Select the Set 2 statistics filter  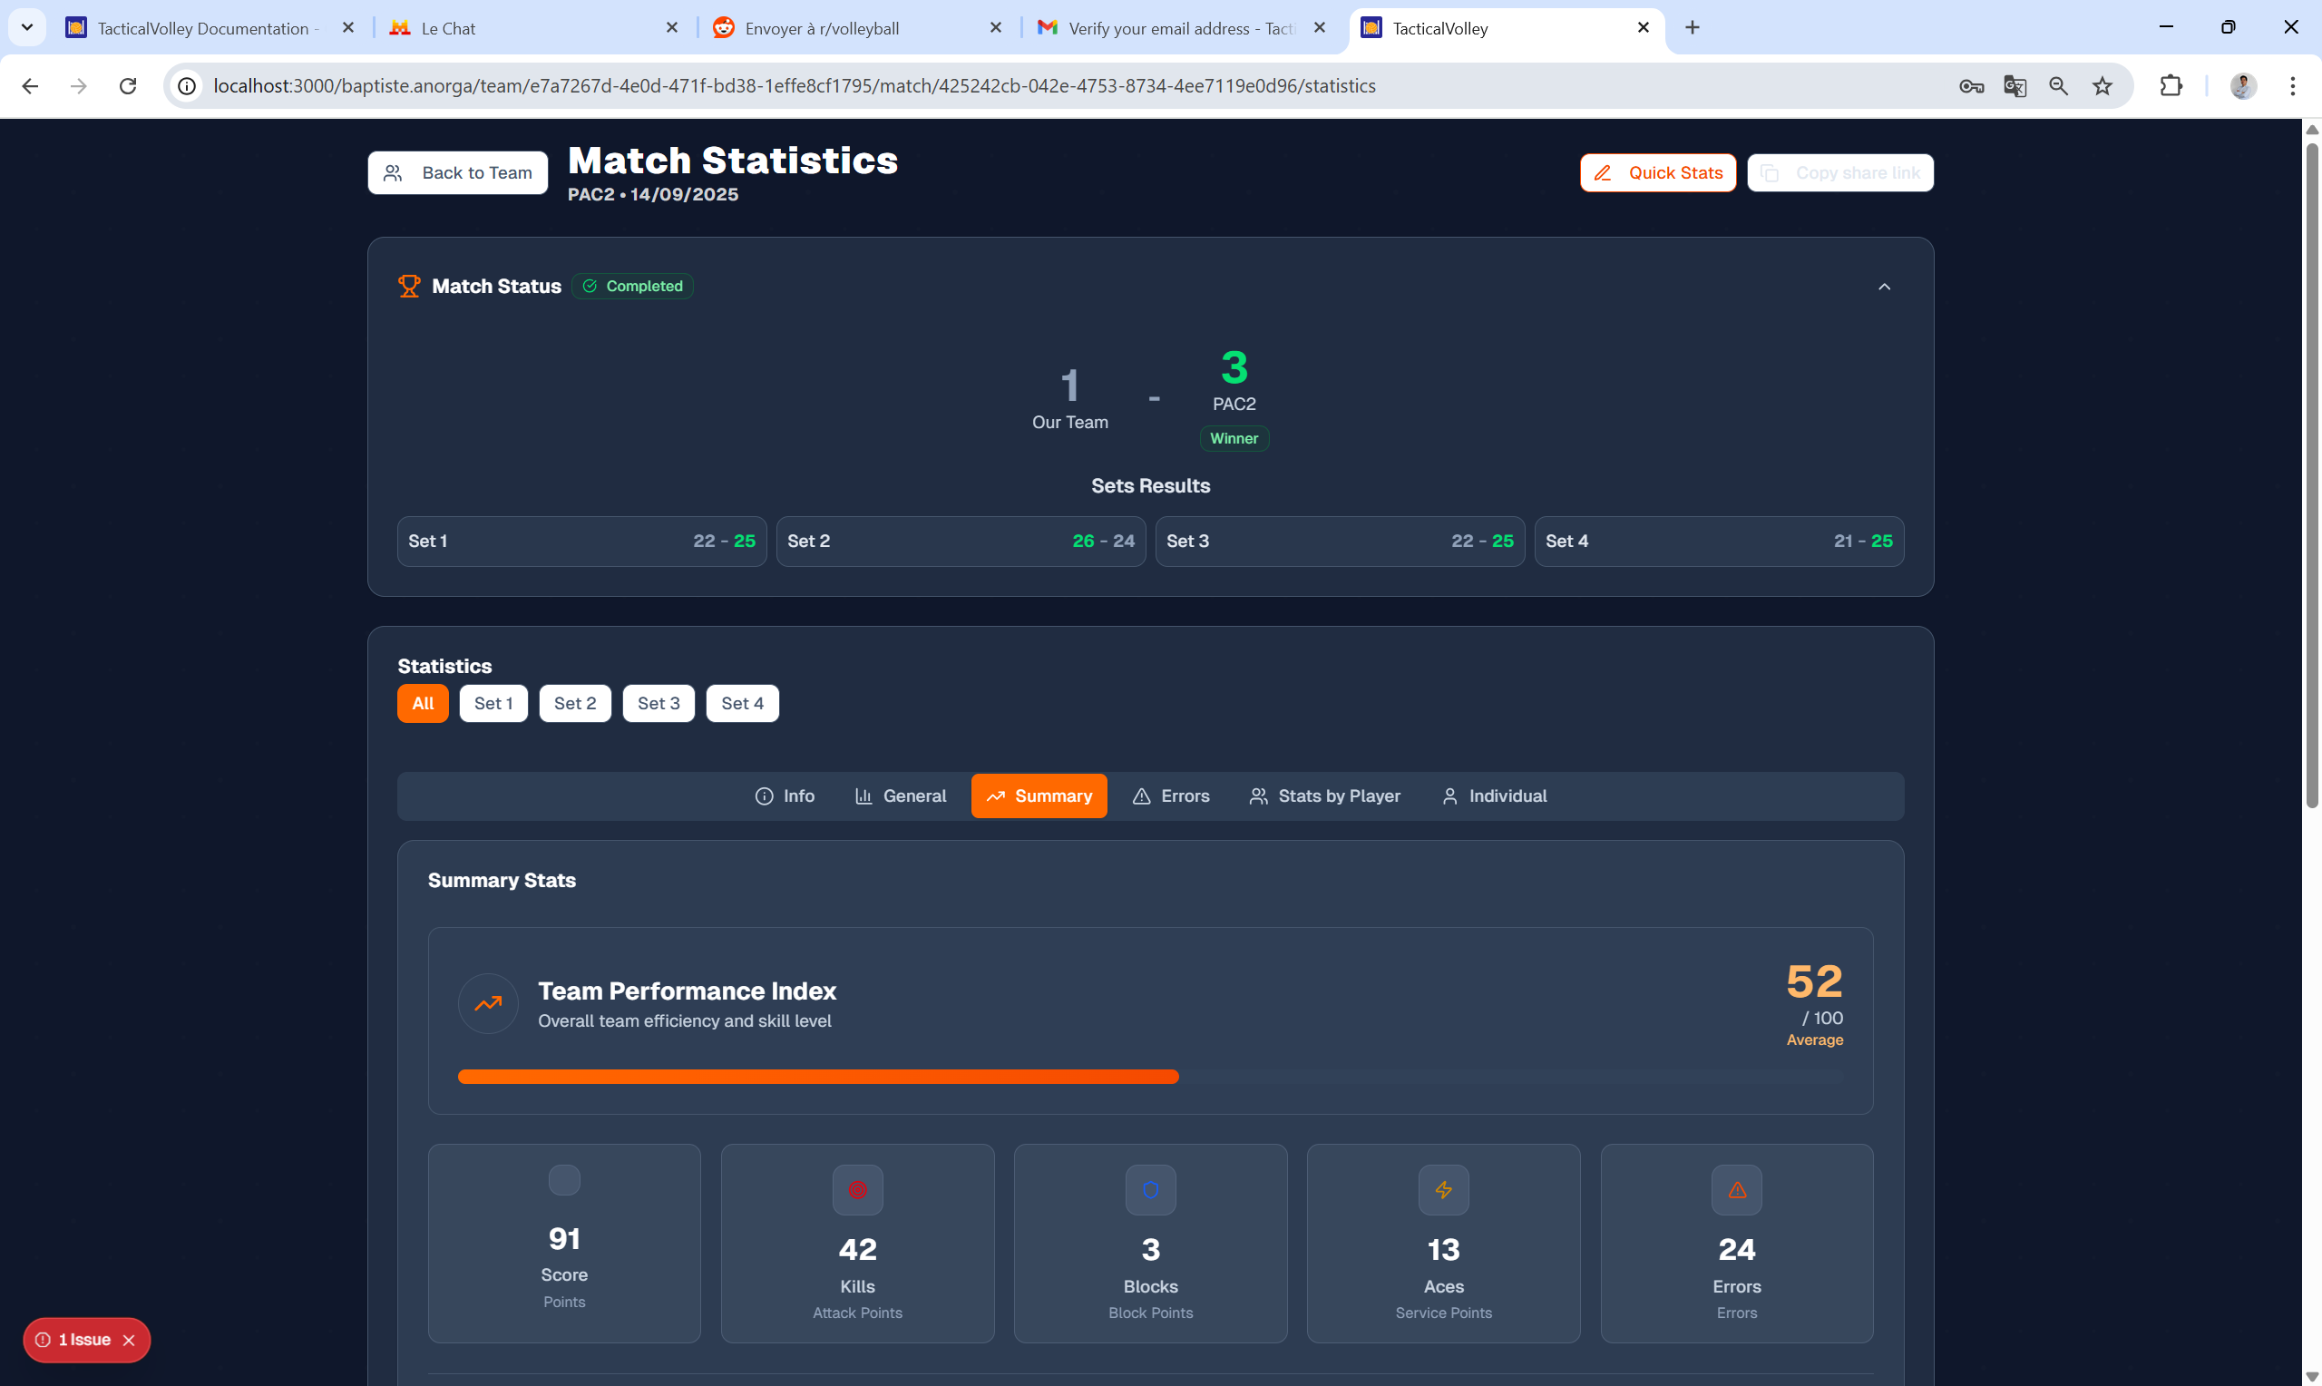coord(574,702)
